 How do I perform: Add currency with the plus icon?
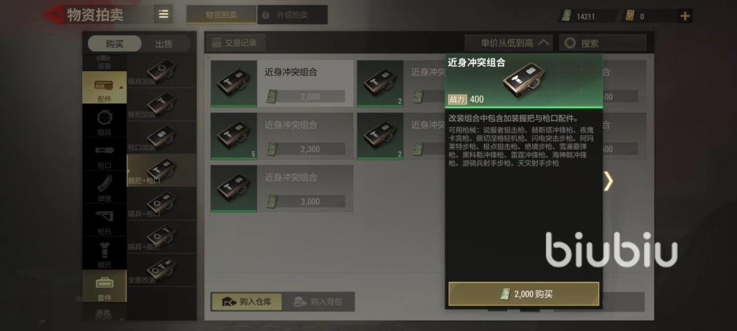685,16
